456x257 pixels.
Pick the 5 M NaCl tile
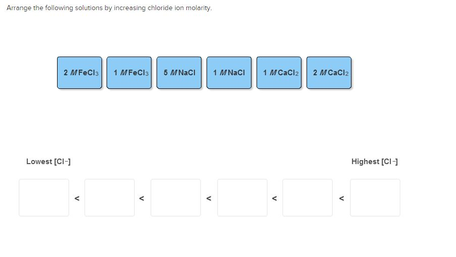(x=179, y=73)
